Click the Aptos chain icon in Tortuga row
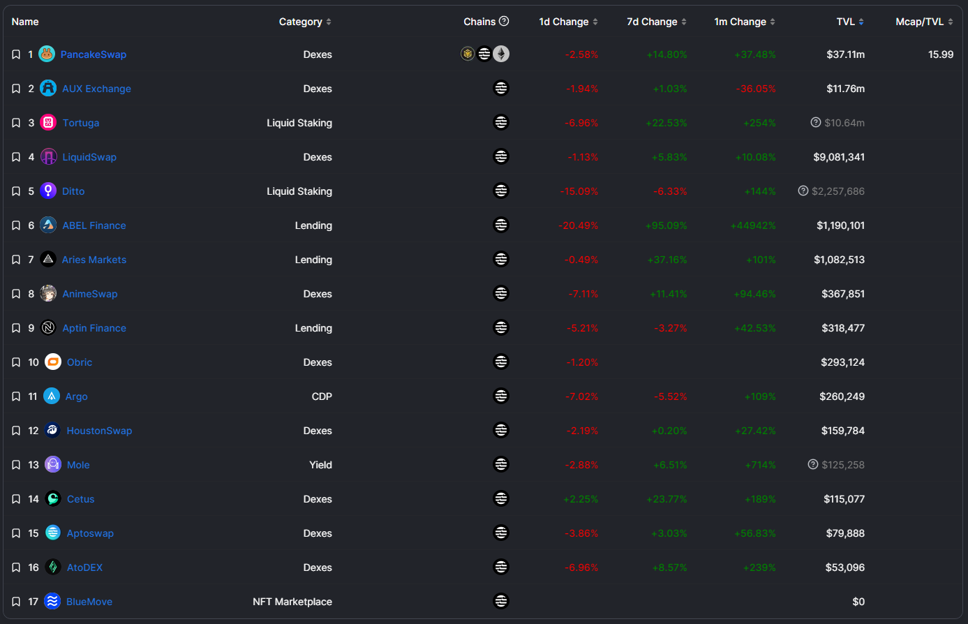The image size is (968, 624). [x=501, y=122]
